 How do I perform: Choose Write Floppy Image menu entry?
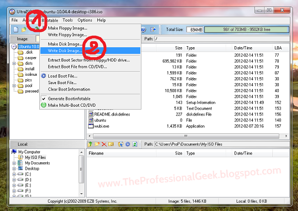coord(90,35)
